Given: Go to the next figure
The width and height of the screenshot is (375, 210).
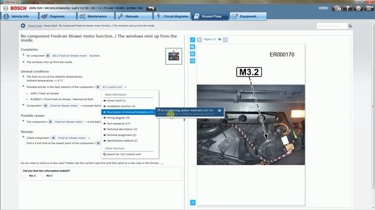Looking at the screenshot, I should pos(225,40).
